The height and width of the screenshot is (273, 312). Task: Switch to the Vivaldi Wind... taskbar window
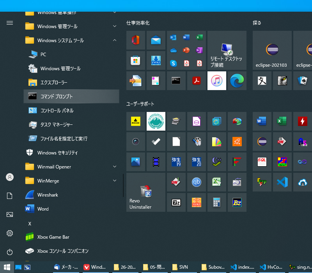pos(96,267)
